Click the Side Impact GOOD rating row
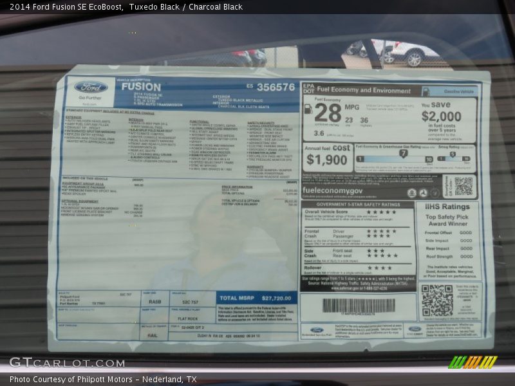Image resolution: width=515 pixels, height=386 pixels. pos(448,241)
